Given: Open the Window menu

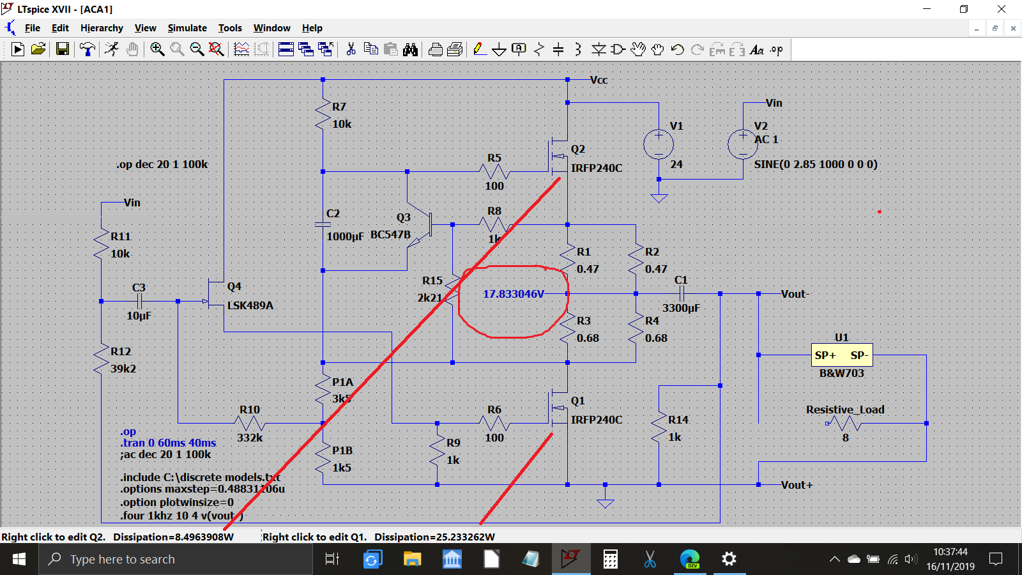Looking at the screenshot, I should point(271,28).
